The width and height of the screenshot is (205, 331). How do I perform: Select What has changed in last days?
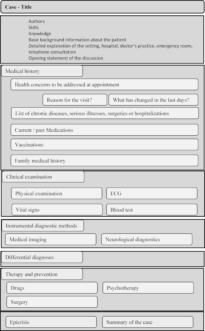pos(153,100)
